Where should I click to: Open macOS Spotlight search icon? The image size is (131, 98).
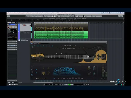[119, 13]
